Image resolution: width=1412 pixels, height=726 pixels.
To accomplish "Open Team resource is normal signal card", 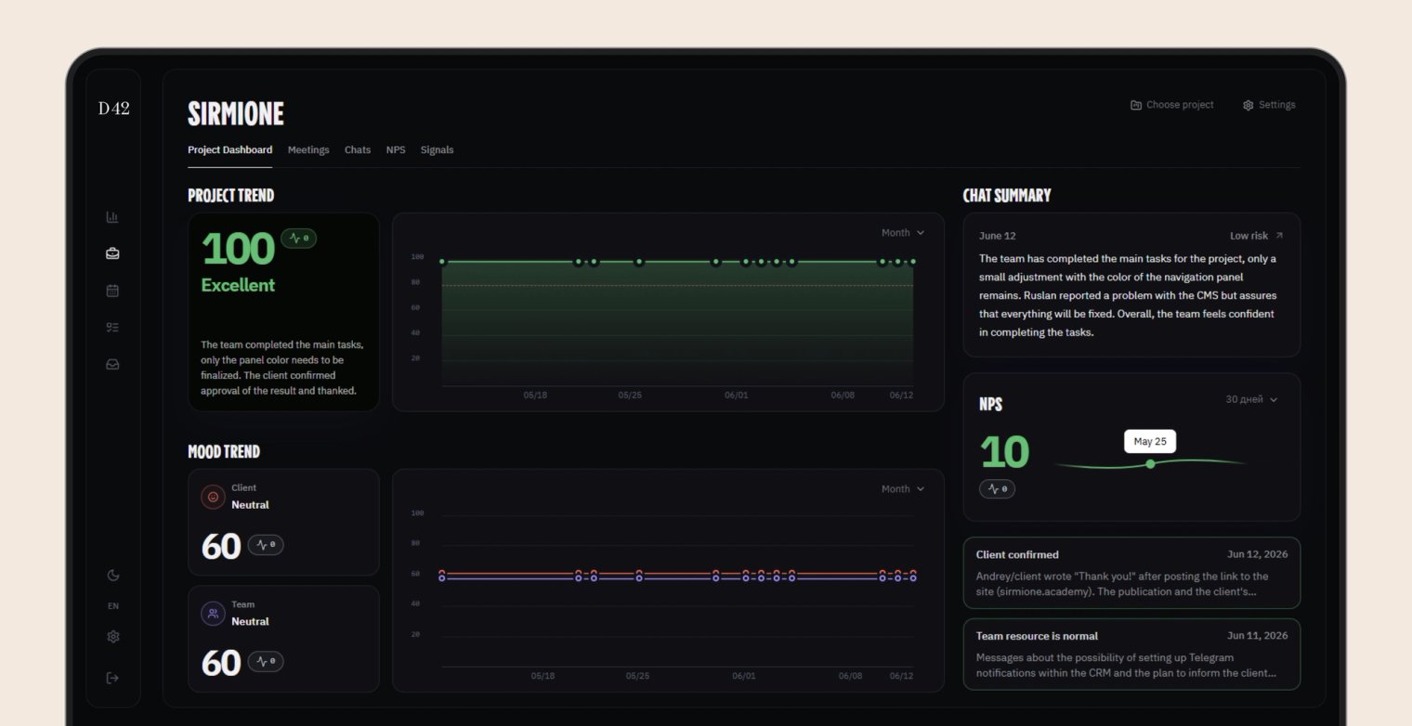I will (x=1131, y=655).
